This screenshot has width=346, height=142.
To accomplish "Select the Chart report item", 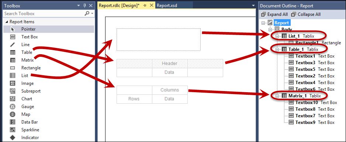I will pos(48,99).
